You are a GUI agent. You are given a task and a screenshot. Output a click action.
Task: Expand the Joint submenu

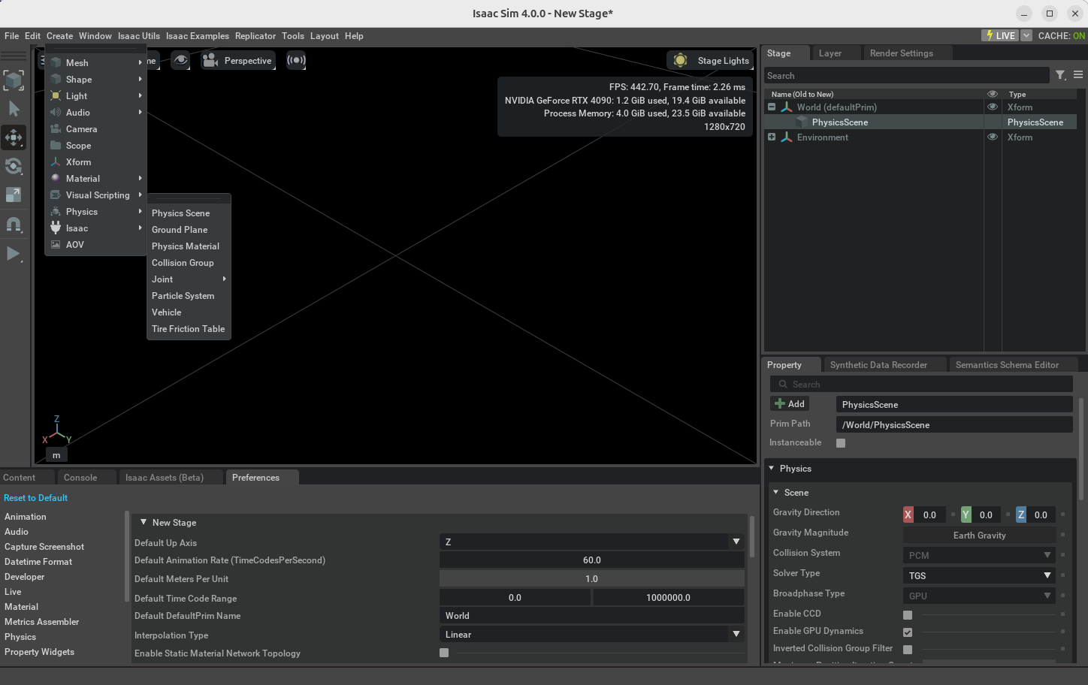coord(189,279)
